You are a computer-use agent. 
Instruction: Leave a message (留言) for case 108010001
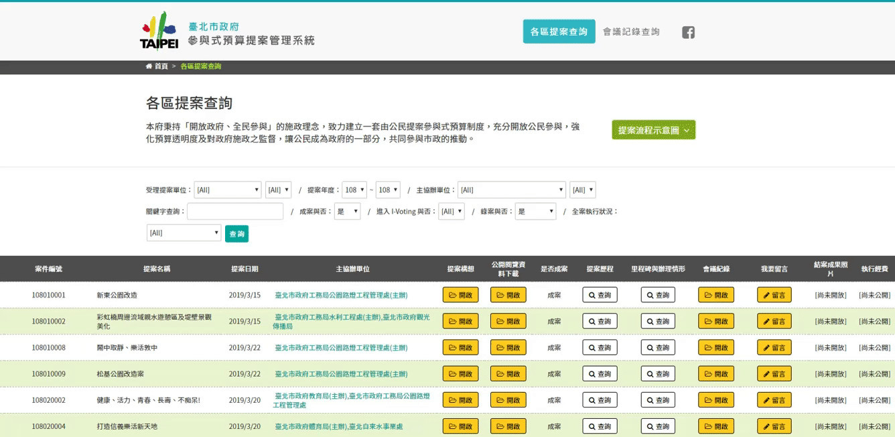click(x=774, y=295)
